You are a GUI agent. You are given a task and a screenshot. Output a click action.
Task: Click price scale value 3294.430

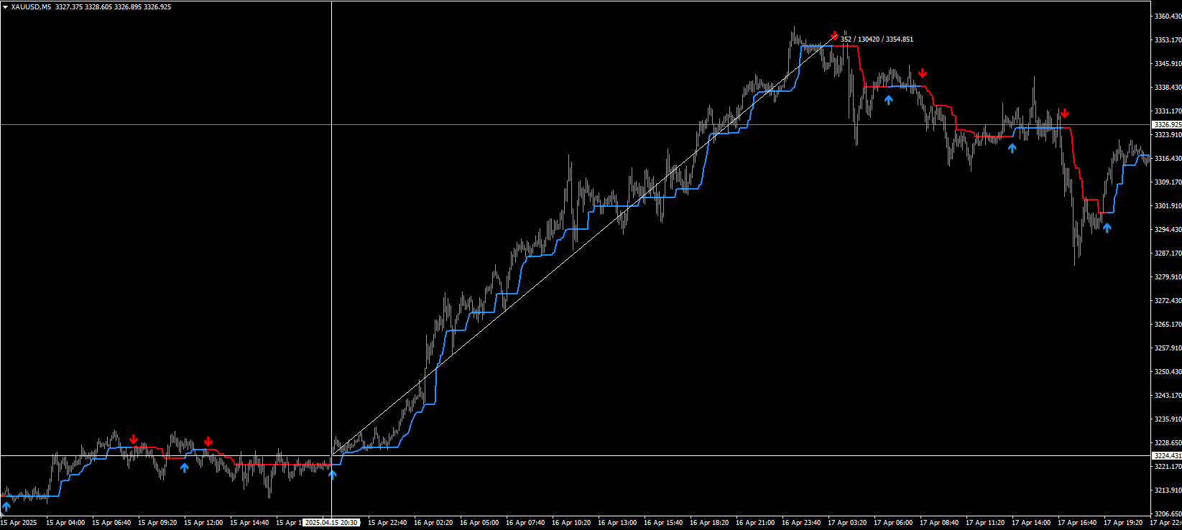(x=1168, y=230)
